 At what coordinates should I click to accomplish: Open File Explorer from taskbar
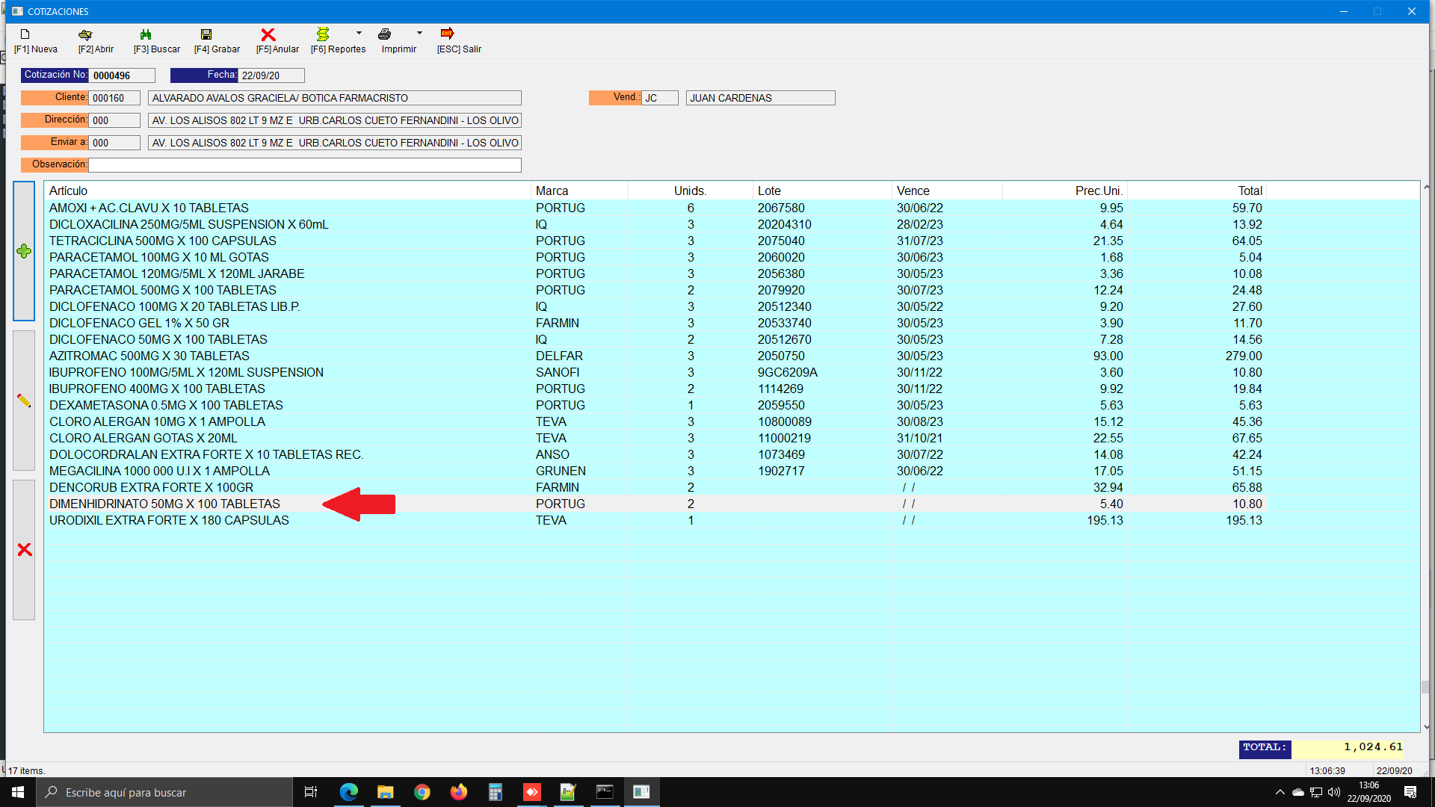[385, 792]
